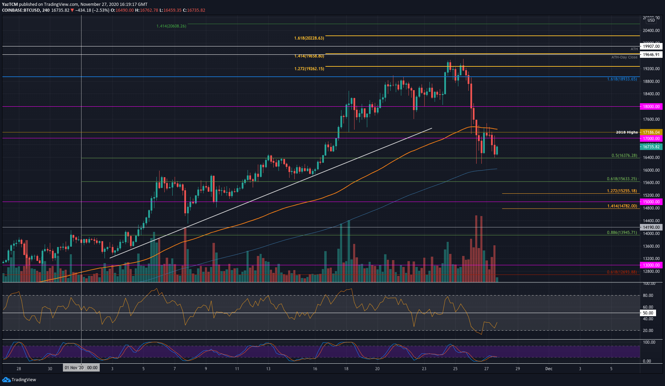The width and height of the screenshot is (665, 386).
Task: Click the TradingView cloud logo
Action: [x=6, y=380]
